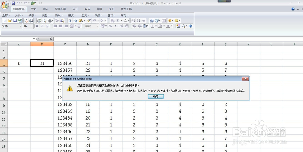Screen dimensions: 303x152
Task: Open the Fill Color dropdown arrow
Action: click(x=164, y=26)
